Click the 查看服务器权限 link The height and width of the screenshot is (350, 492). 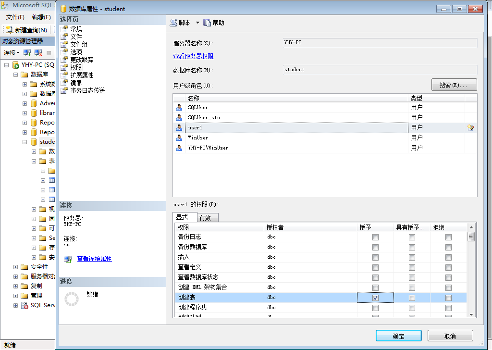tap(193, 56)
